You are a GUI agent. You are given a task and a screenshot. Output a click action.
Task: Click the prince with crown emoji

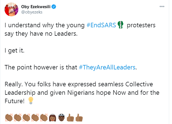pyautogui.click(x=61, y=118)
